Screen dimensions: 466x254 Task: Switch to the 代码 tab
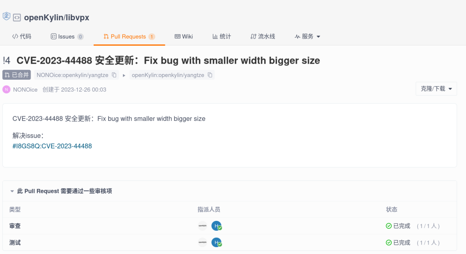click(x=22, y=37)
